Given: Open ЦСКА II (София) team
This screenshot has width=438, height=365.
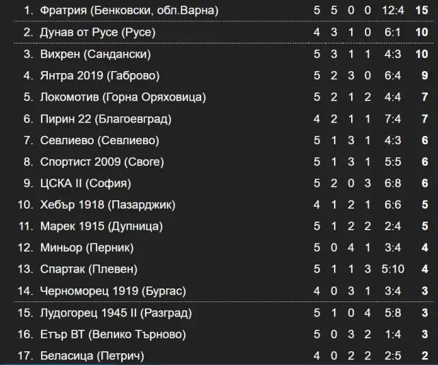Looking at the screenshot, I should tap(86, 183).
